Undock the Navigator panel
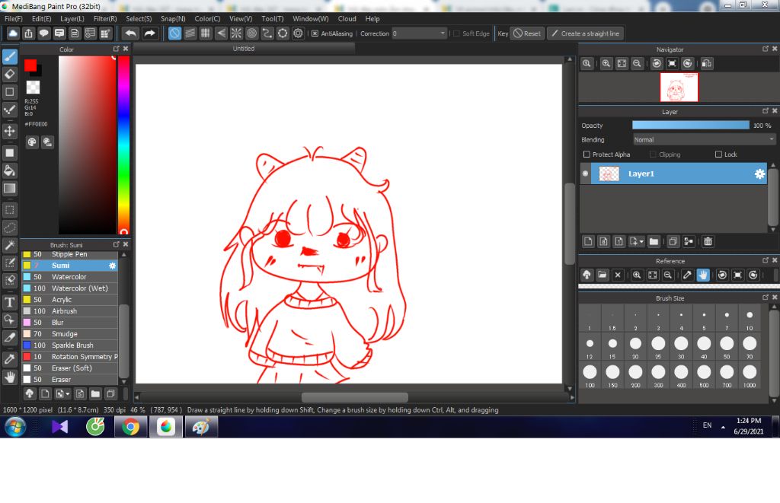The height and width of the screenshot is (503, 780). [765, 49]
